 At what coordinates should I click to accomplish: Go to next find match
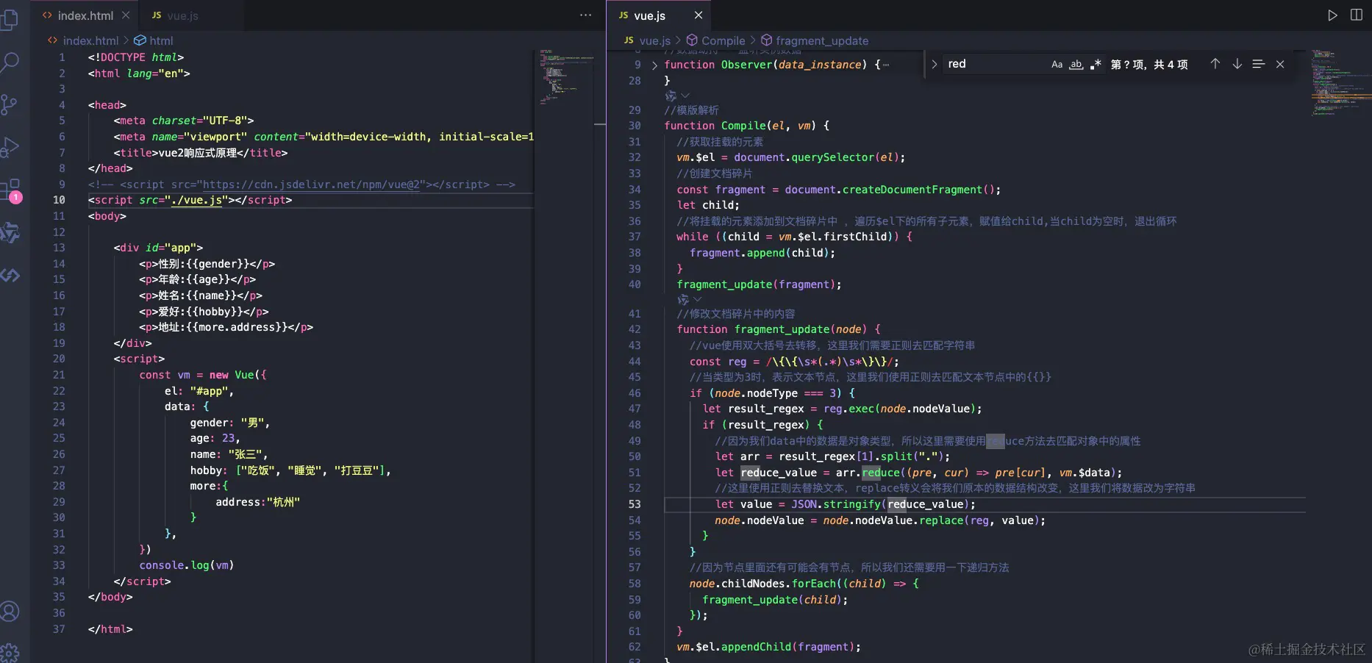click(1237, 64)
